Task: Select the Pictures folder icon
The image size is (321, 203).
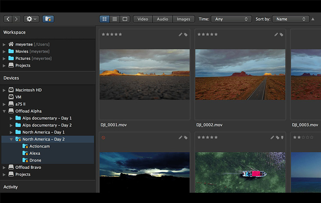Action: pyautogui.click(x=11, y=58)
